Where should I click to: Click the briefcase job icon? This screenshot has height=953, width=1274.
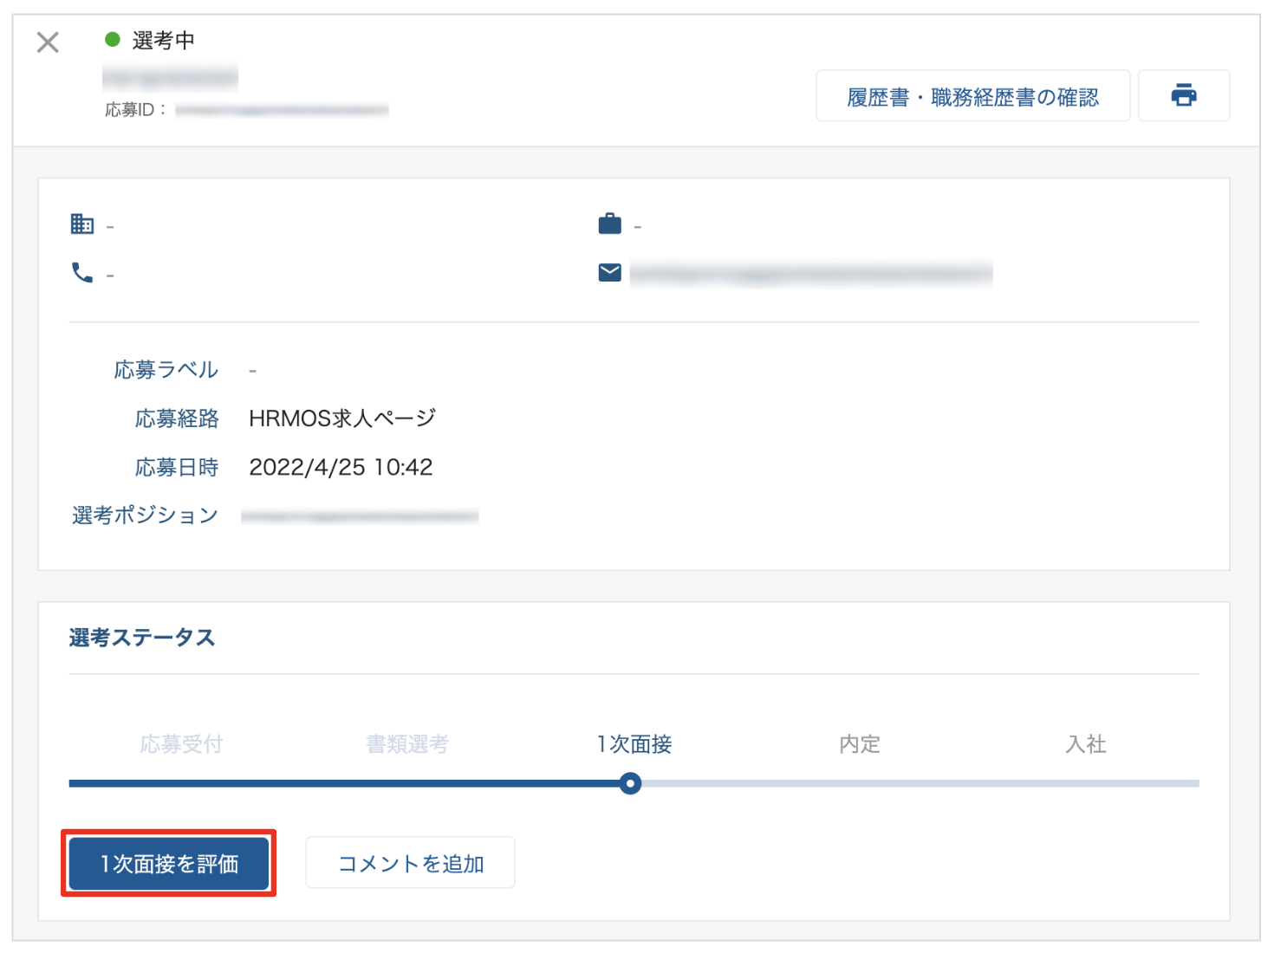coord(610,224)
